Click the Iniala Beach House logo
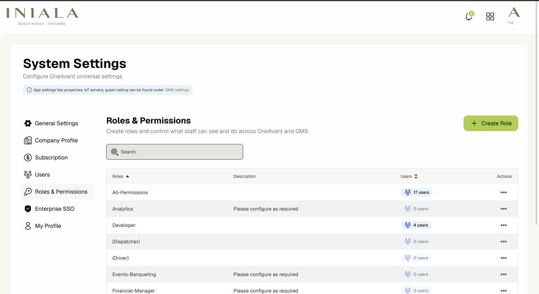 point(42,16)
